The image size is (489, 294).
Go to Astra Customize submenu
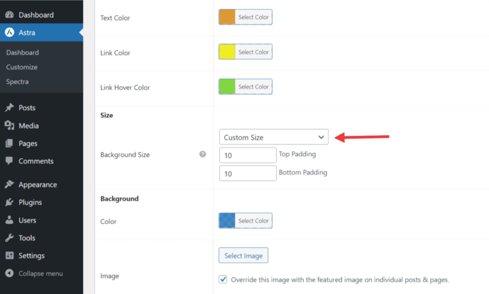[x=22, y=67]
